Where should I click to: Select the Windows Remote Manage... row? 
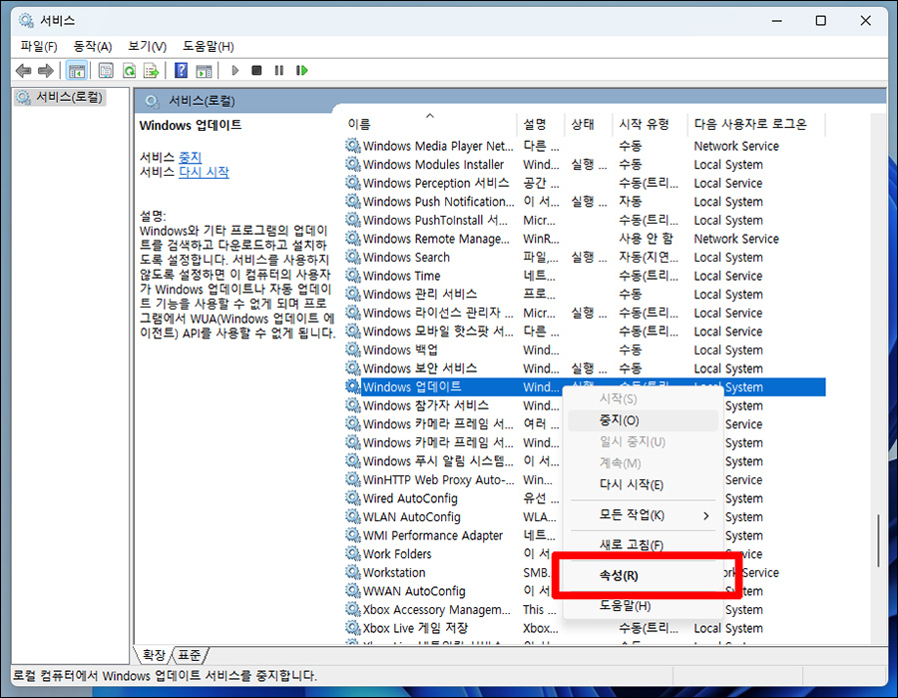[x=585, y=239]
